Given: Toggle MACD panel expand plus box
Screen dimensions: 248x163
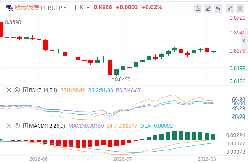Looking at the screenshot, I should pyautogui.click(x=25, y=126).
